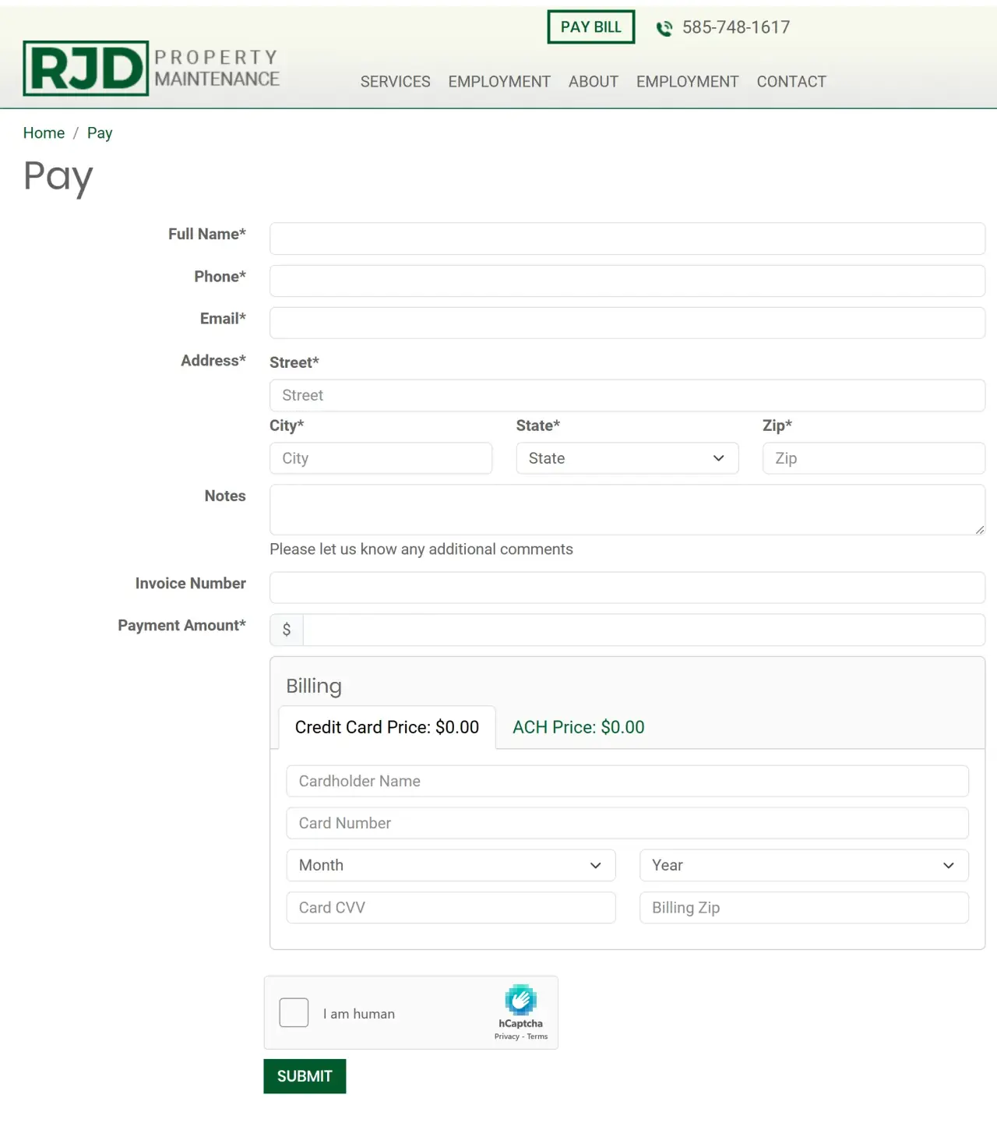Click into the Street address field
The height and width of the screenshot is (1123, 997).
tap(627, 395)
